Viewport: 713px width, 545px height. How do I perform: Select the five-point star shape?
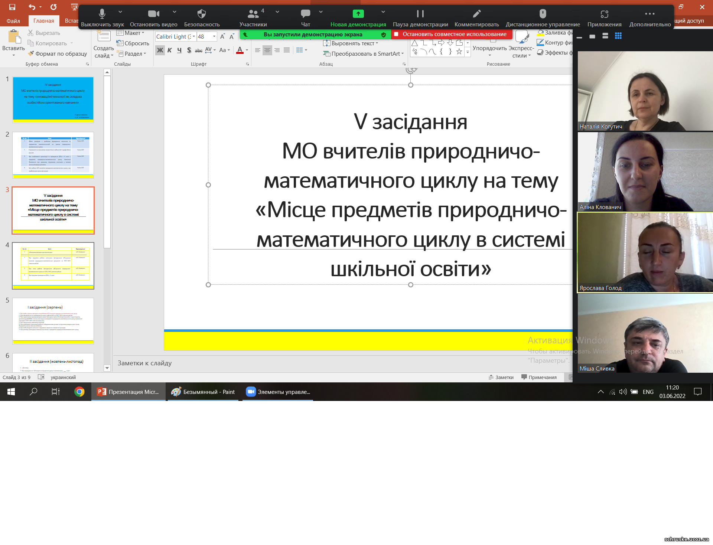(x=459, y=52)
